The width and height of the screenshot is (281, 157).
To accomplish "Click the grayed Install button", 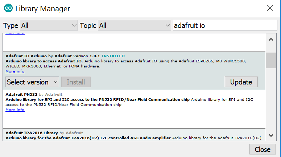I will point(76,82).
